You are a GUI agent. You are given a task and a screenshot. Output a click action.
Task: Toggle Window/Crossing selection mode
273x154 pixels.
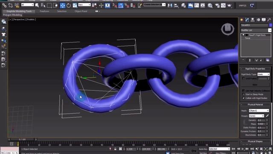55,6
